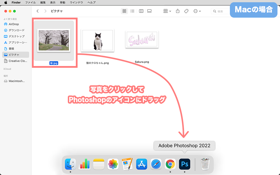Select the cat image thumbnail
The image size is (280, 175).
(x=97, y=40)
